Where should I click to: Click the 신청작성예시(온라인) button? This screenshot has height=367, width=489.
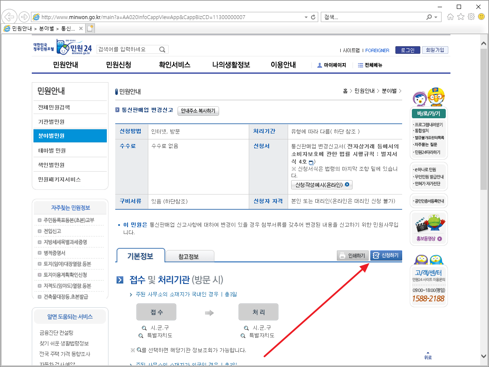tap(322, 185)
